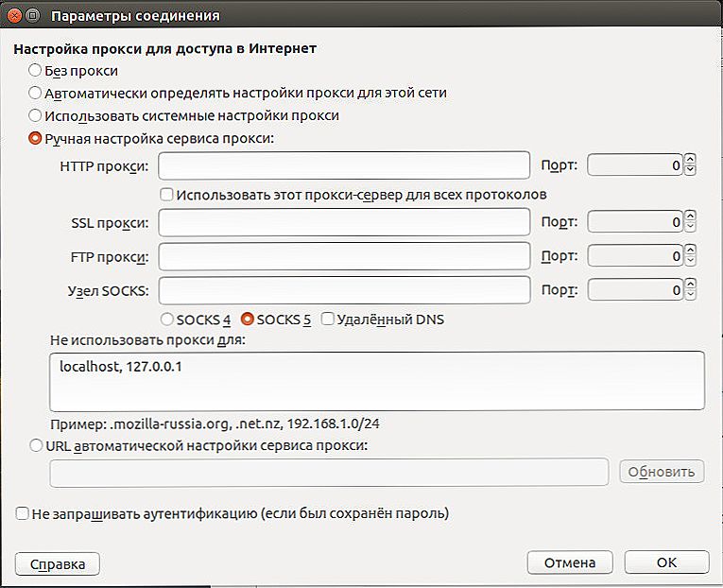Increase the SSL proxy port value

(x=690, y=216)
